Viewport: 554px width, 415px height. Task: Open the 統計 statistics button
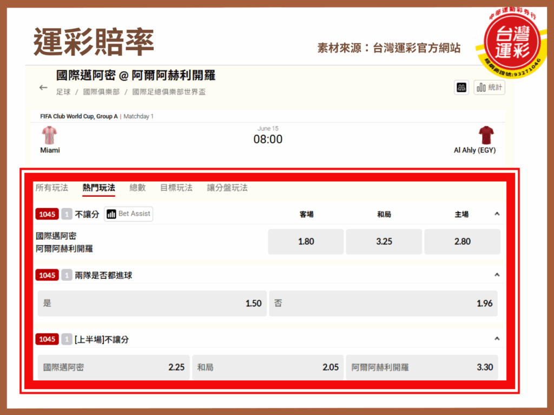[x=489, y=88]
